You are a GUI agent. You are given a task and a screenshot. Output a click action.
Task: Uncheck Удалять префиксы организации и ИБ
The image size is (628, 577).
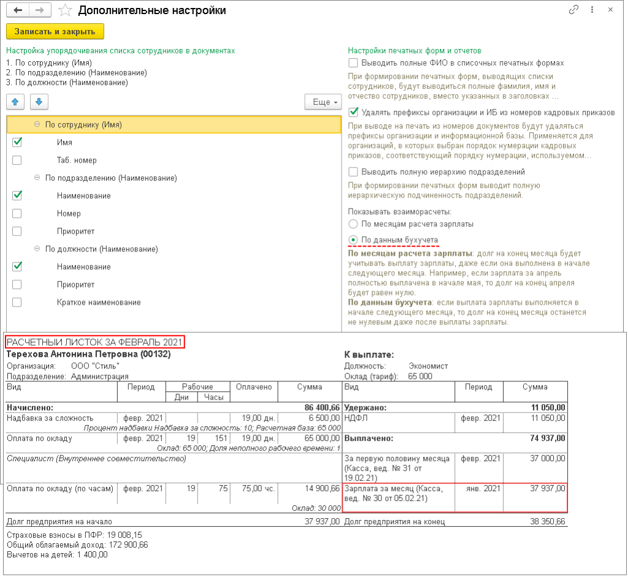pyautogui.click(x=353, y=112)
